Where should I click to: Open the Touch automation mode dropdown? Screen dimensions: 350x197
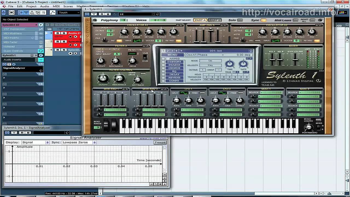(x=69, y=13)
